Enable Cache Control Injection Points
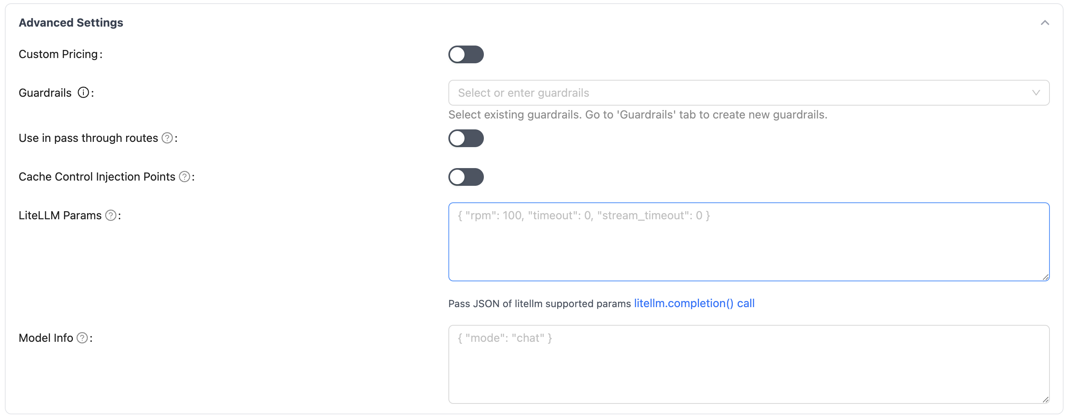The image size is (1066, 420). coord(466,177)
